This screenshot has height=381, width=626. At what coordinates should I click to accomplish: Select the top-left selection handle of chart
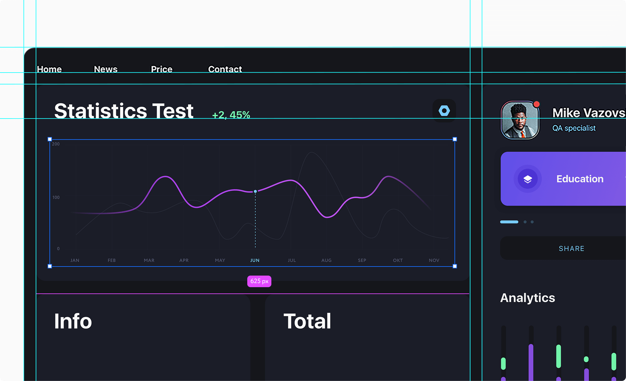50,139
